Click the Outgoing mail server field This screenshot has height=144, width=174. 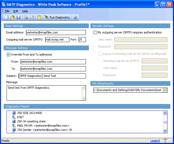[x=57, y=40]
